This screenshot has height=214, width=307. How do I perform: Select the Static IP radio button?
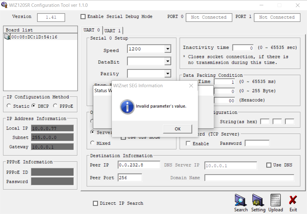click(x=9, y=106)
